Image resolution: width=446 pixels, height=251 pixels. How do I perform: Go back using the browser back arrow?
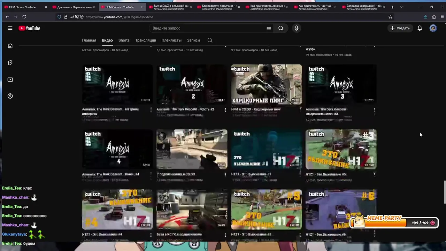[7, 17]
